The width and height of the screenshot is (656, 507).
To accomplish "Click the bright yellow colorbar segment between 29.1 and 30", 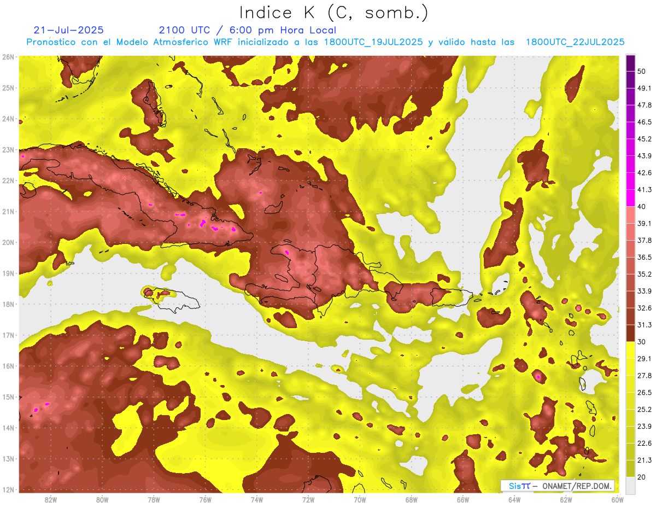I will pos(630,350).
